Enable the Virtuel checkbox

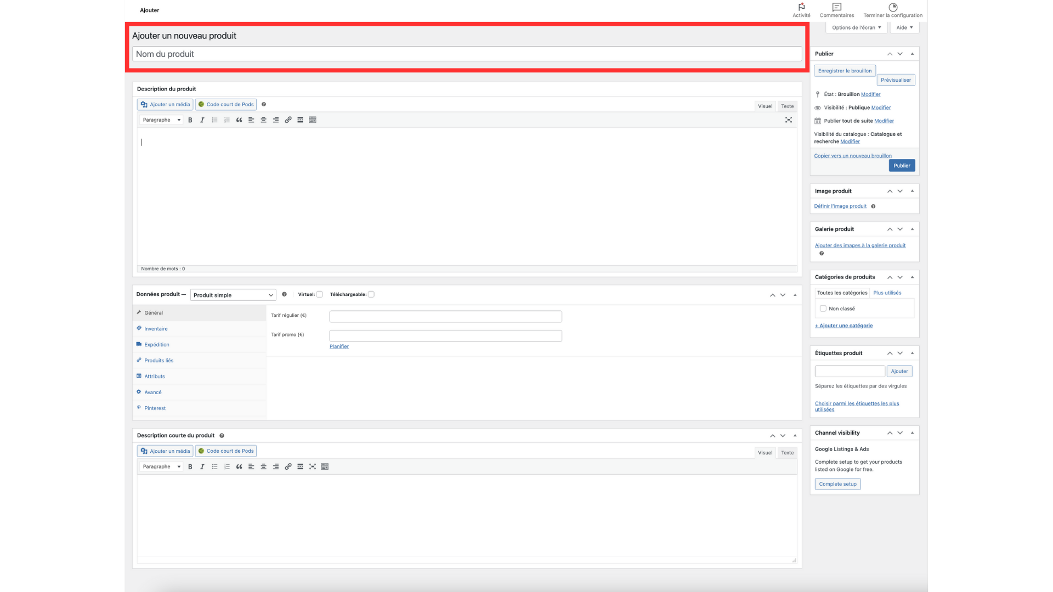pyautogui.click(x=320, y=294)
